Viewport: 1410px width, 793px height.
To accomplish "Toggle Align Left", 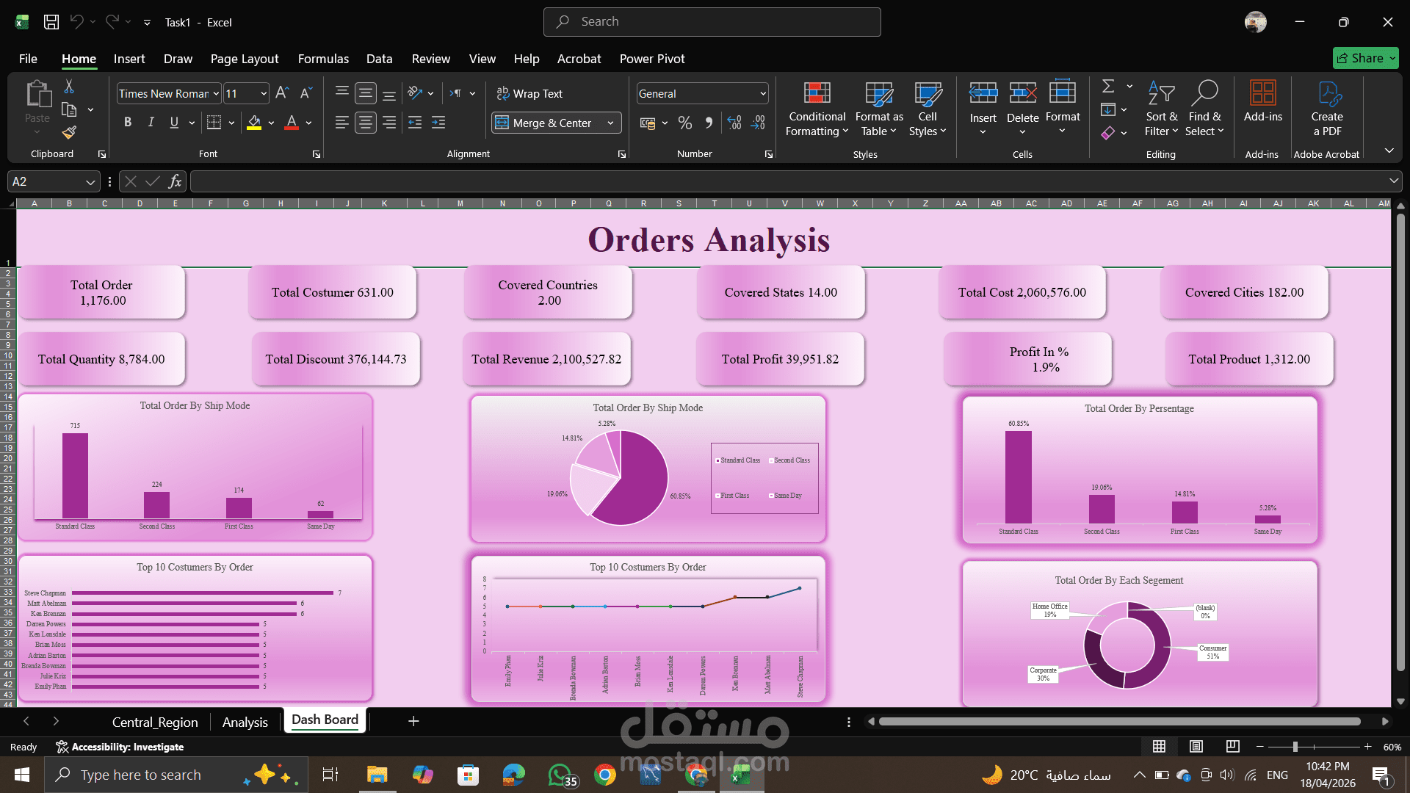I will (342, 123).
